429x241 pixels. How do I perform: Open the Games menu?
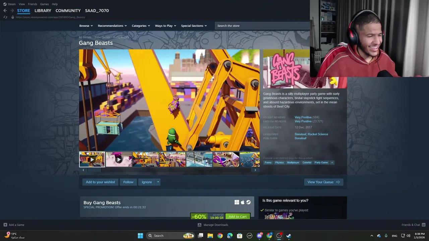(44, 4)
